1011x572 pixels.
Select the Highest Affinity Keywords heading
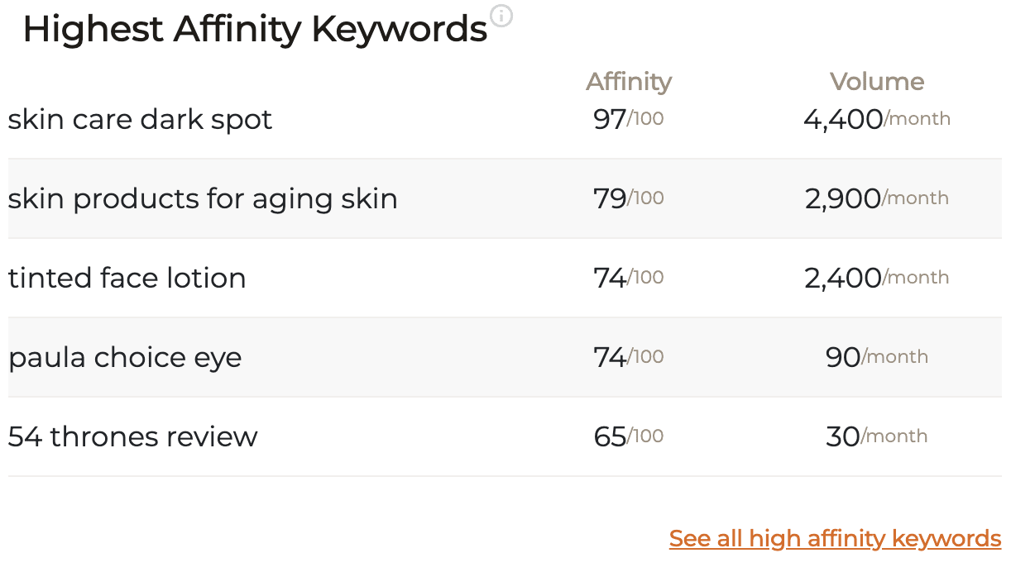[x=255, y=30]
